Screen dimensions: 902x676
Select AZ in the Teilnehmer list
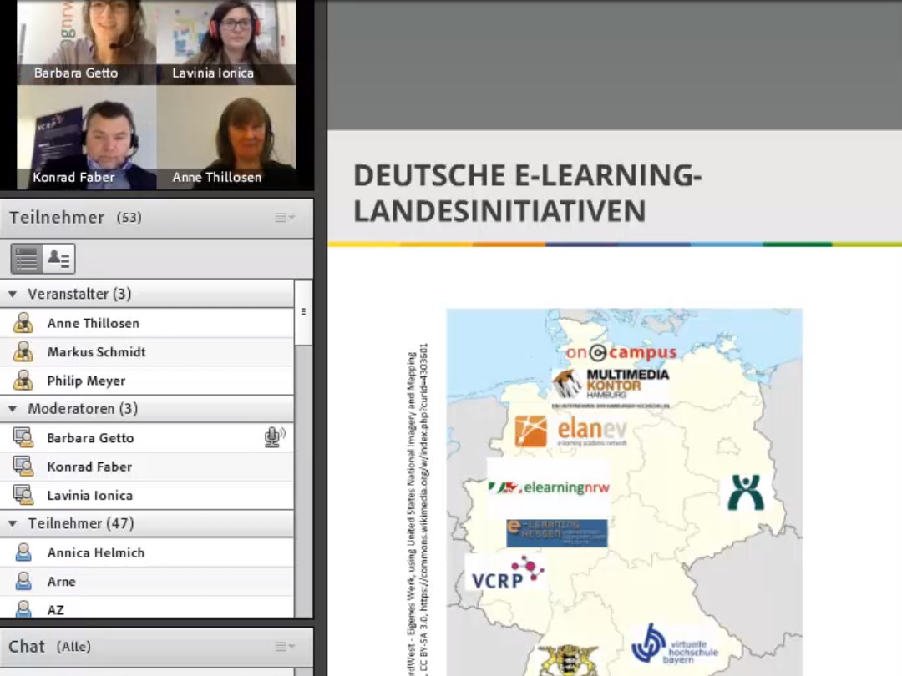(147, 608)
